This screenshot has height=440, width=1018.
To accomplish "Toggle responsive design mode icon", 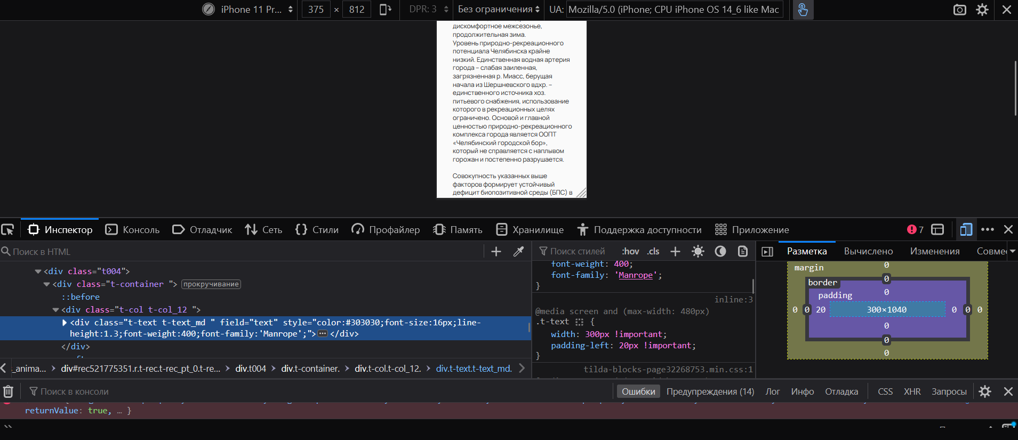I will click(966, 229).
